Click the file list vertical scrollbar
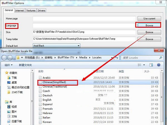Screen dimensions: 167x125 (x=162, y=97)
